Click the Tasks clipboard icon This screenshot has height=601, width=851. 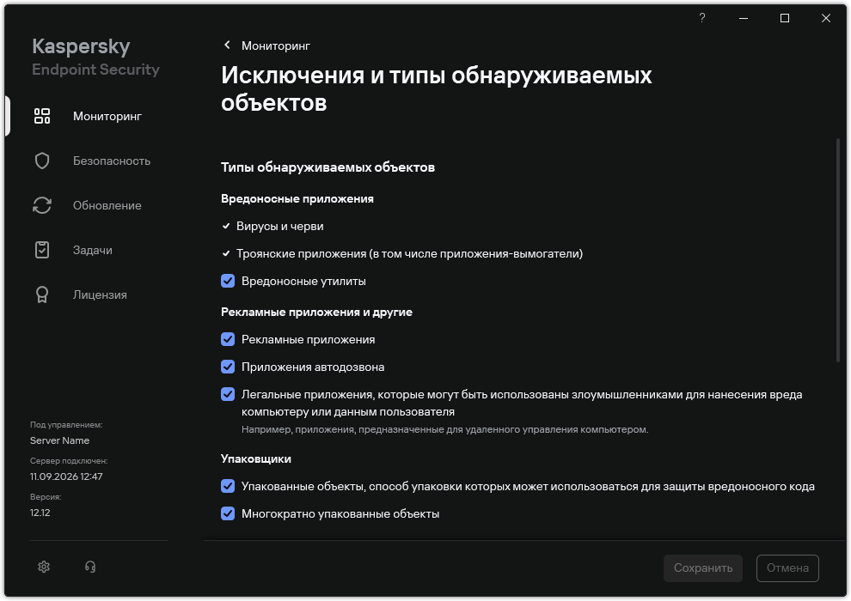[x=42, y=250]
